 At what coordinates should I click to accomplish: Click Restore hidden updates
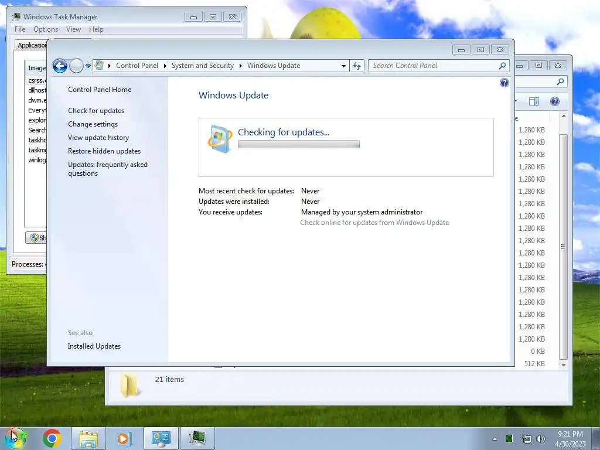click(x=104, y=151)
